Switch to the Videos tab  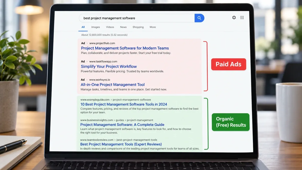pos(110,27)
